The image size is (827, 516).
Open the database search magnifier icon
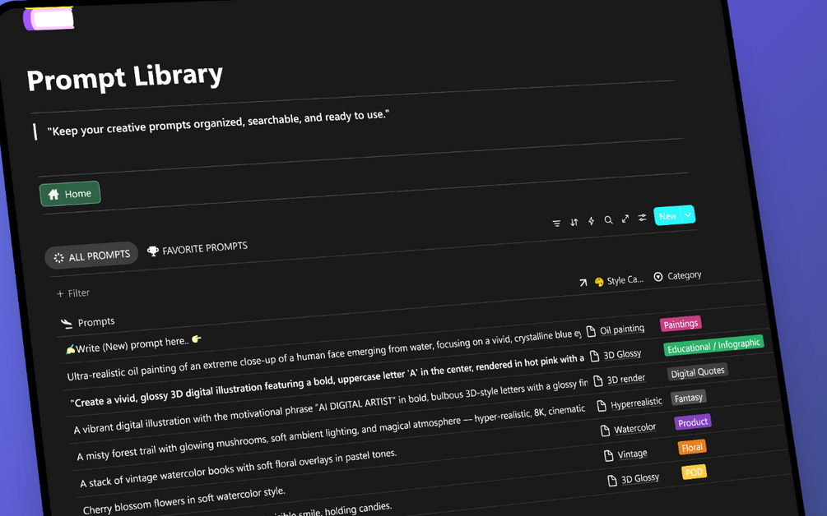pyautogui.click(x=608, y=220)
